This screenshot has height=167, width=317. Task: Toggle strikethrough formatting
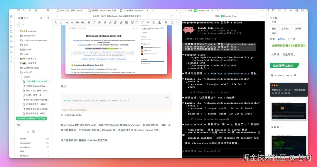click(x=99, y=22)
